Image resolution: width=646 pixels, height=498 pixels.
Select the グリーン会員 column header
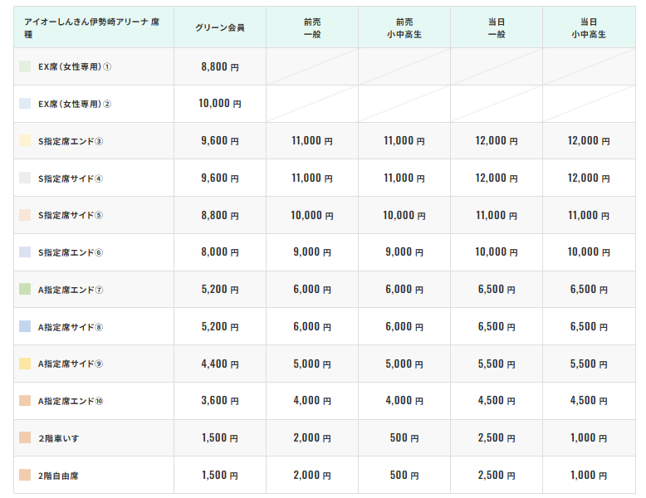pyautogui.click(x=219, y=27)
